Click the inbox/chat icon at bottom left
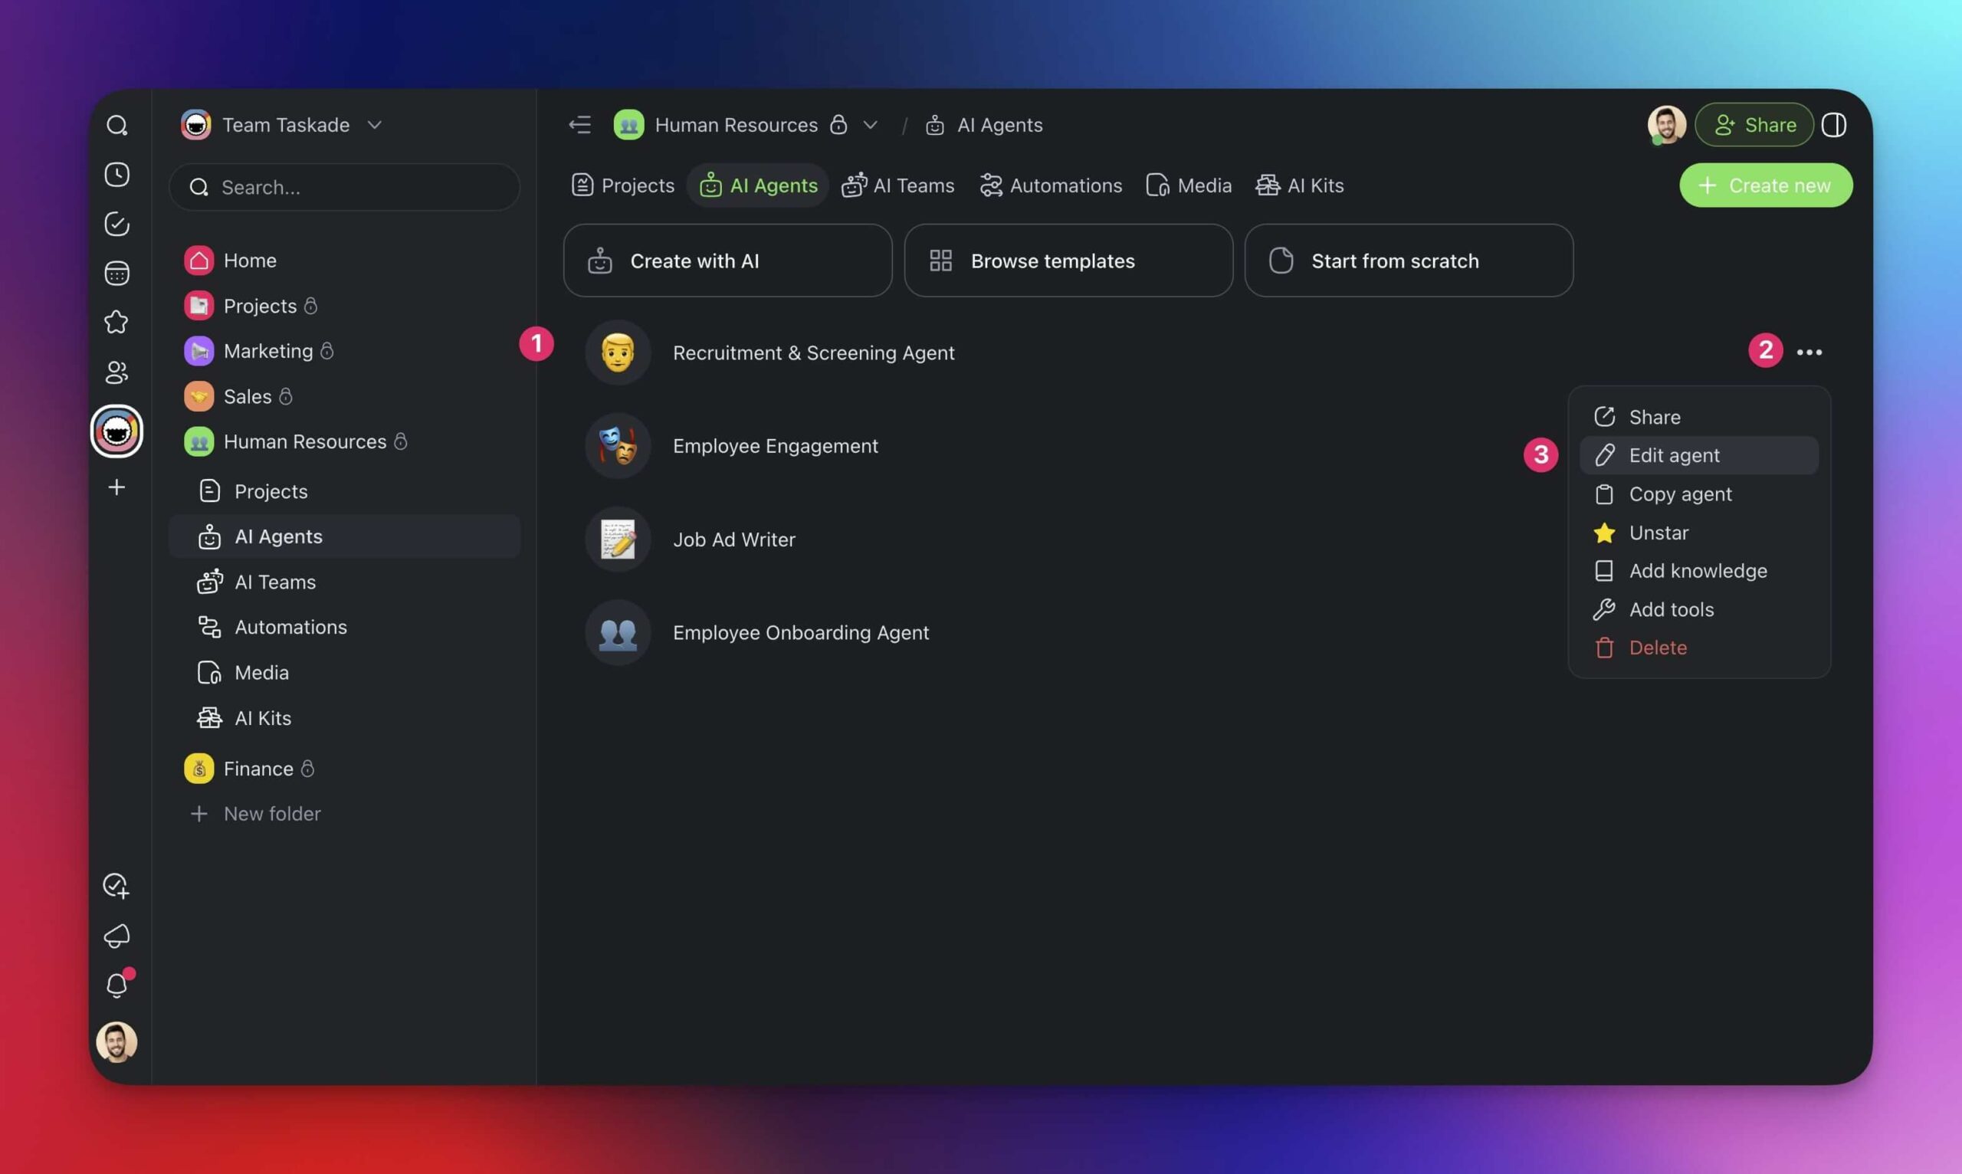Image resolution: width=1962 pixels, height=1174 pixels. [x=116, y=935]
